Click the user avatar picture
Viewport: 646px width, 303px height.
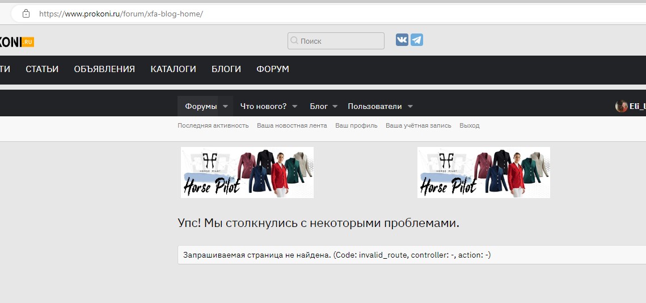tap(621, 106)
